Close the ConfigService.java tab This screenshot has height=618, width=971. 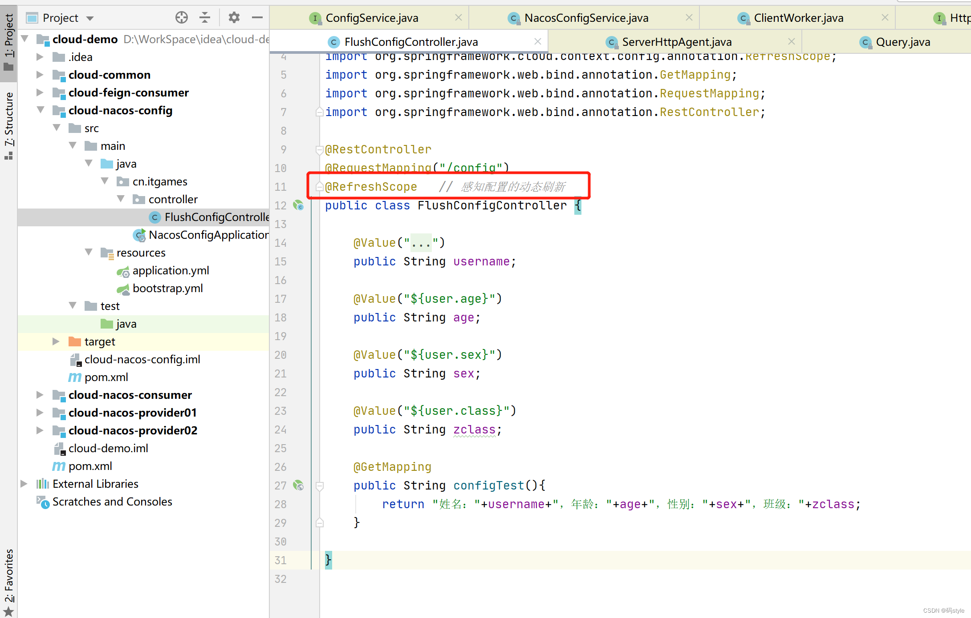click(459, 17)
